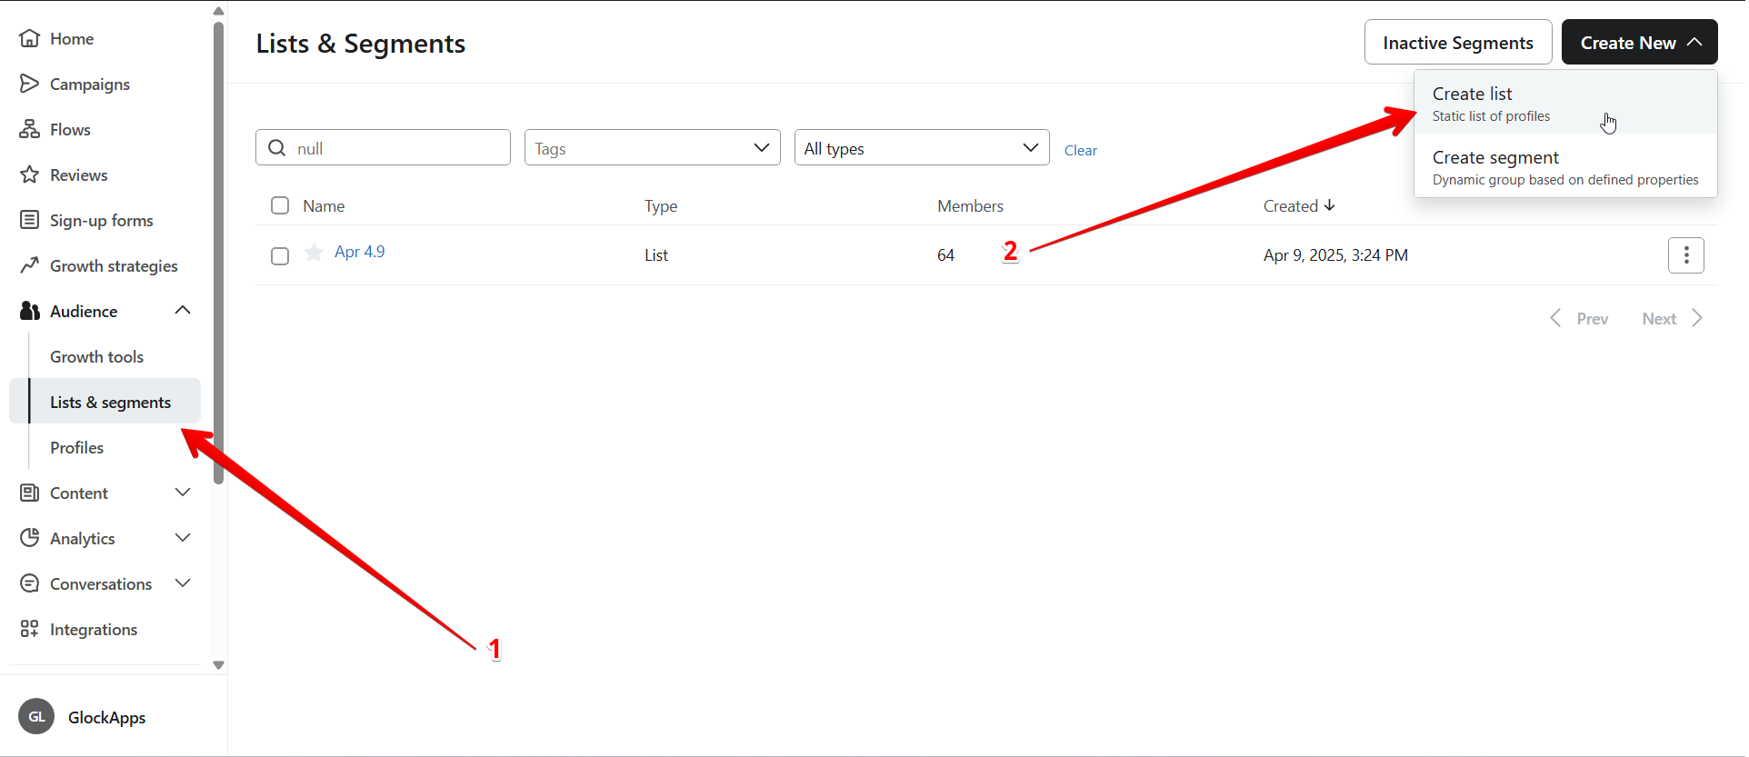Open the Home sidebar icon
The image size is (1749, 757).
coord(30,38)
